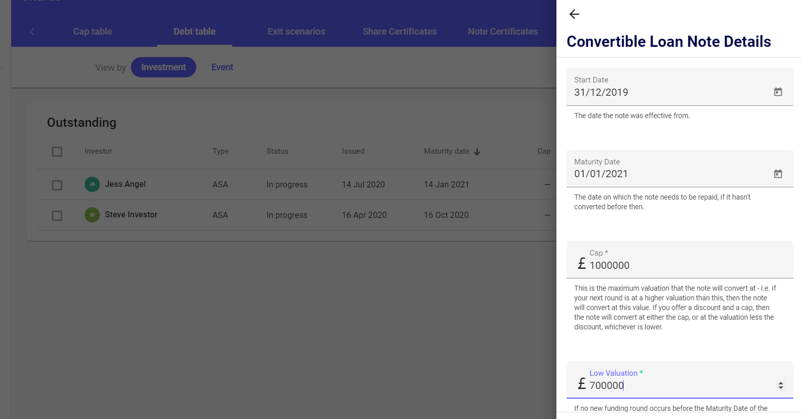Click ASA type in Steve Investor row
This screenshot has width=801, height=419.
220,215
